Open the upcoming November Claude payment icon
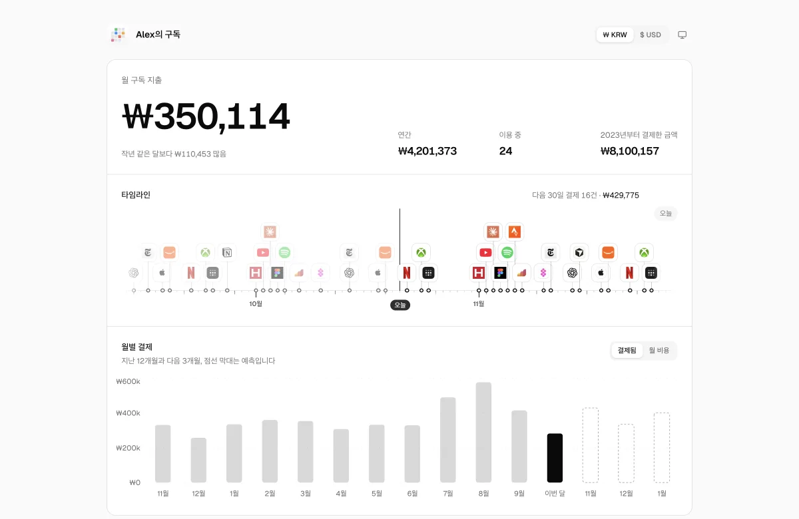 pos(493,232)
